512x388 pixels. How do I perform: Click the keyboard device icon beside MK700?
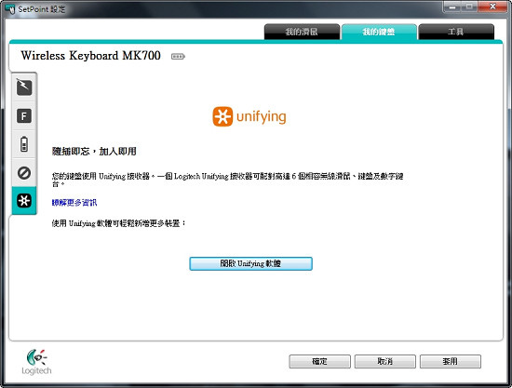(178, 57)
